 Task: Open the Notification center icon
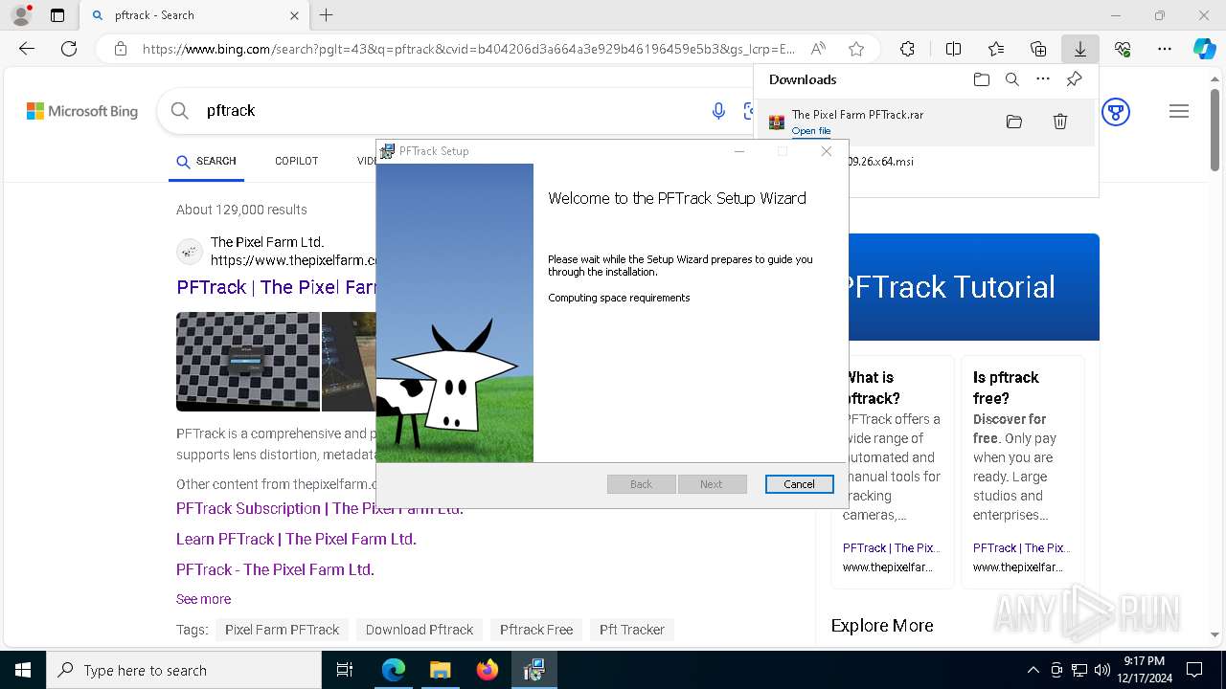point(1194,670)
